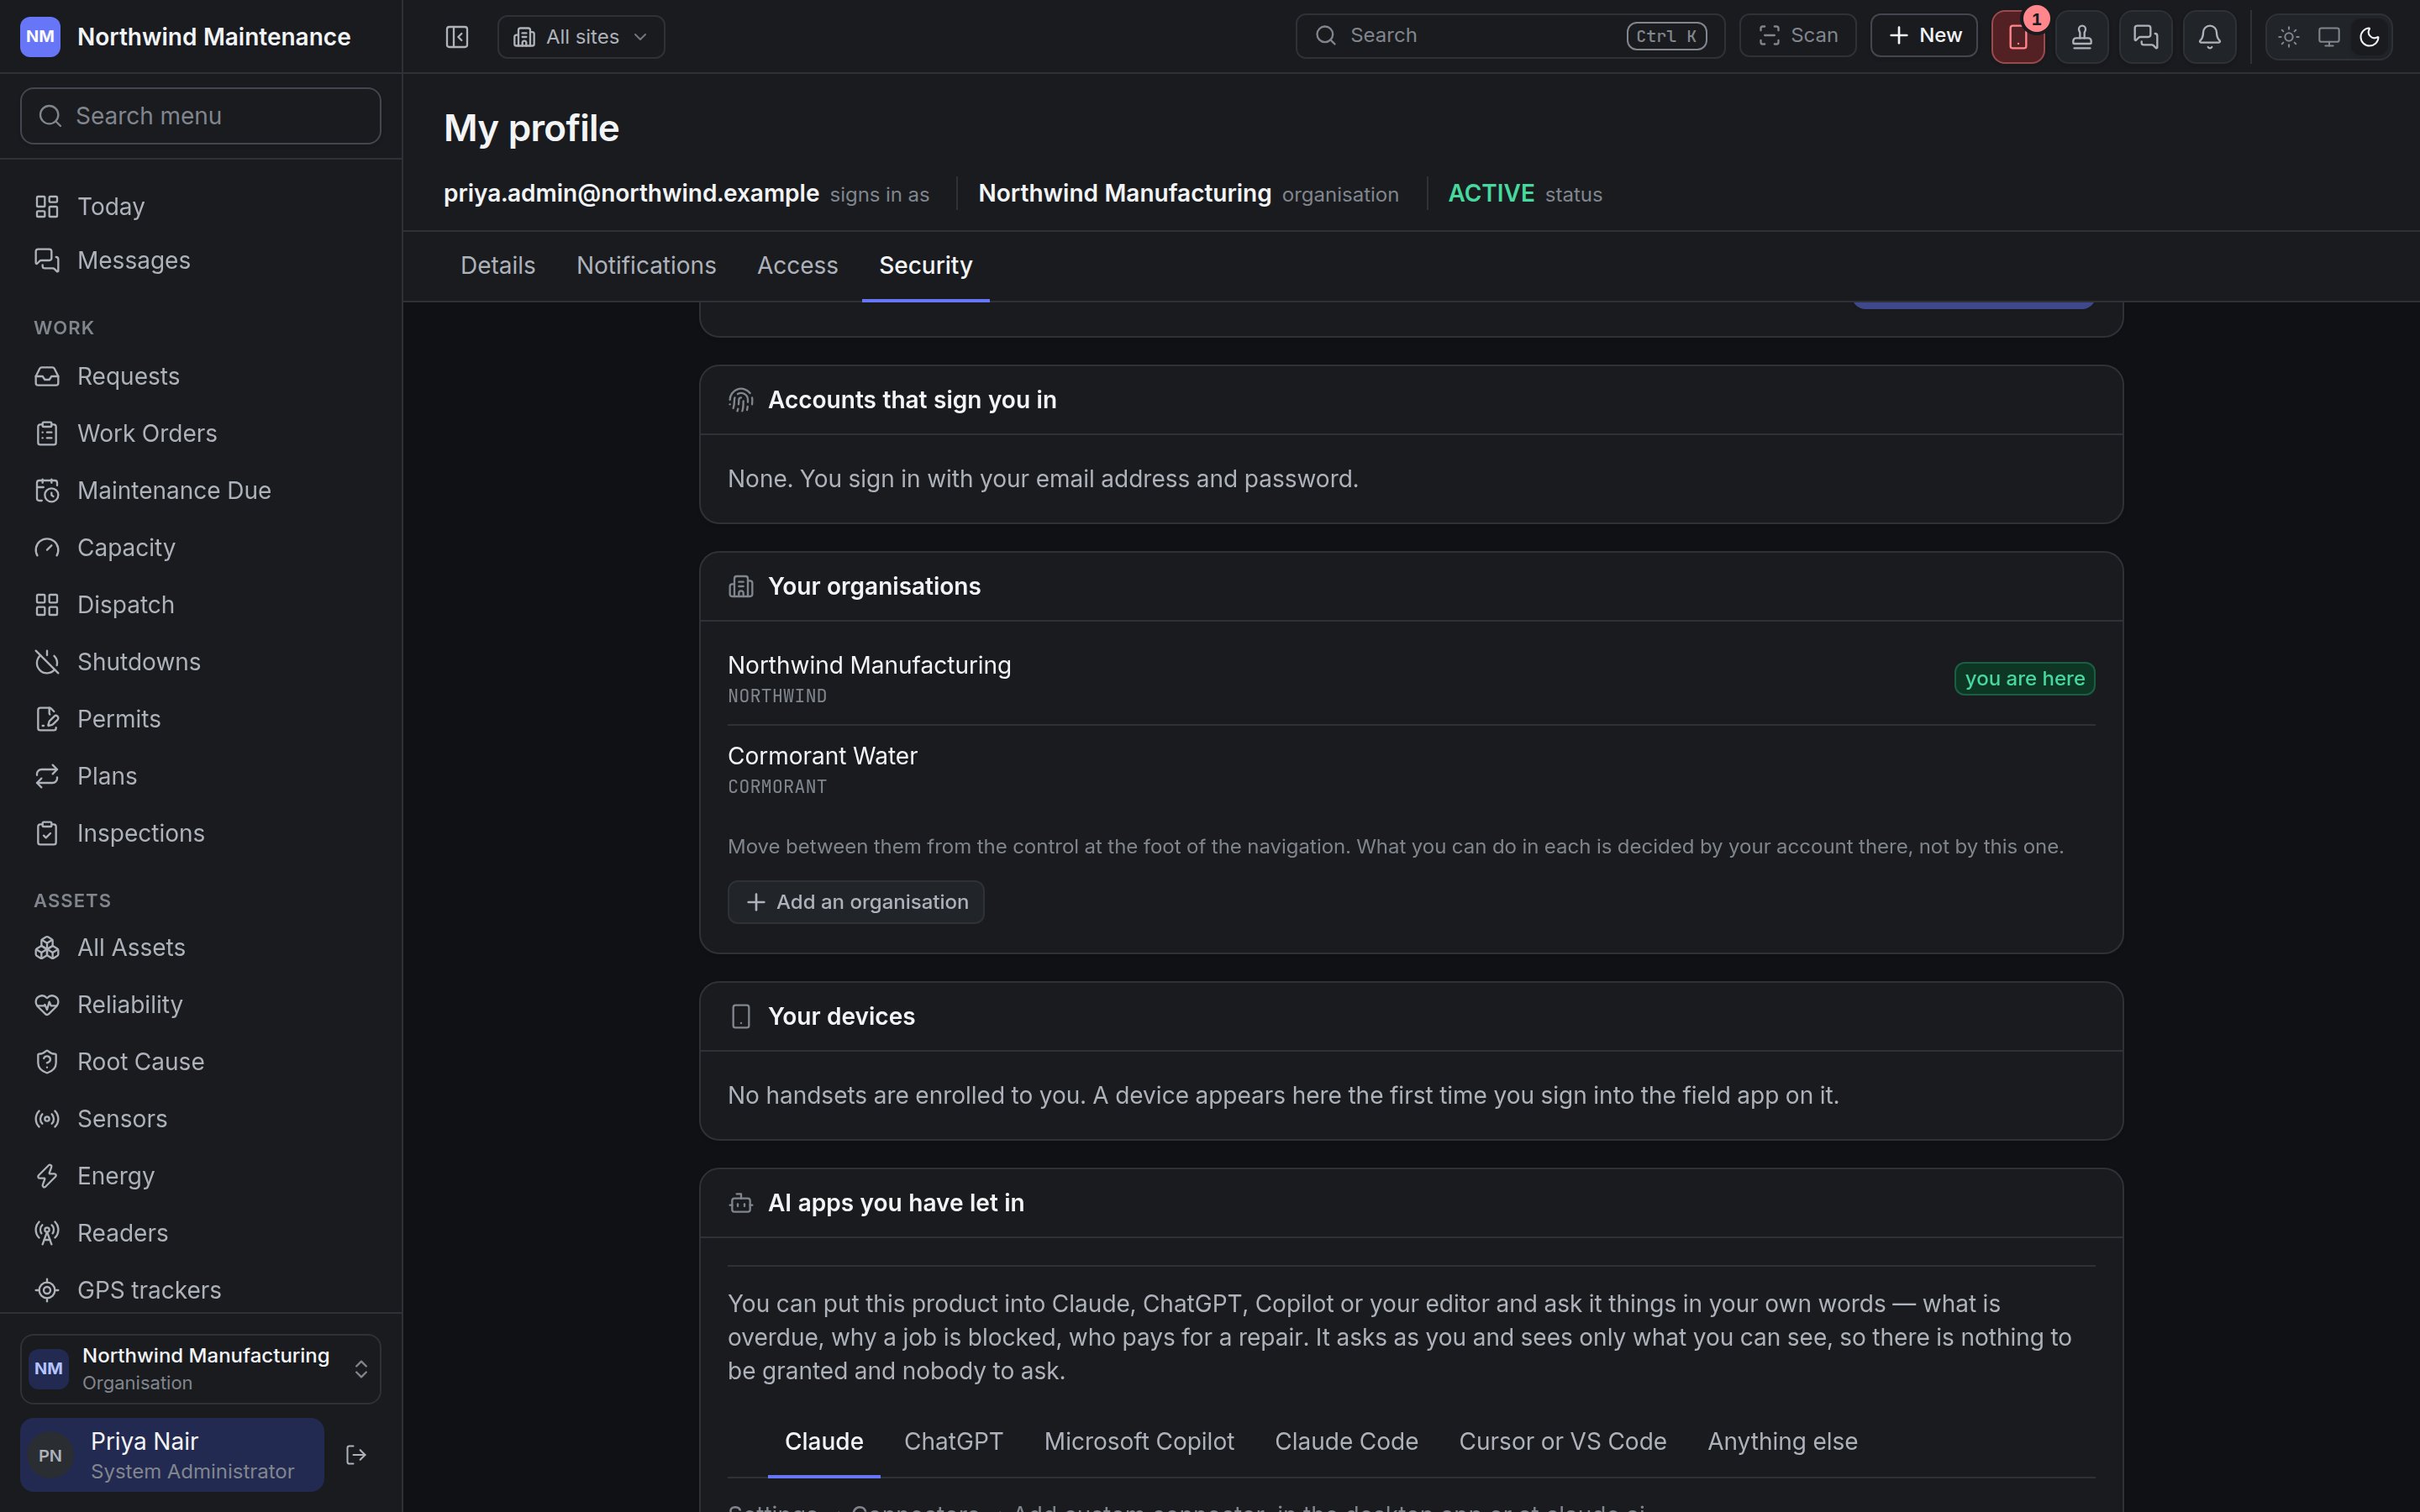Open Shutdowns in the sidebar
Viewport: 2420px width, 1512px height.
pyautogui.click(x=200, y=661)
